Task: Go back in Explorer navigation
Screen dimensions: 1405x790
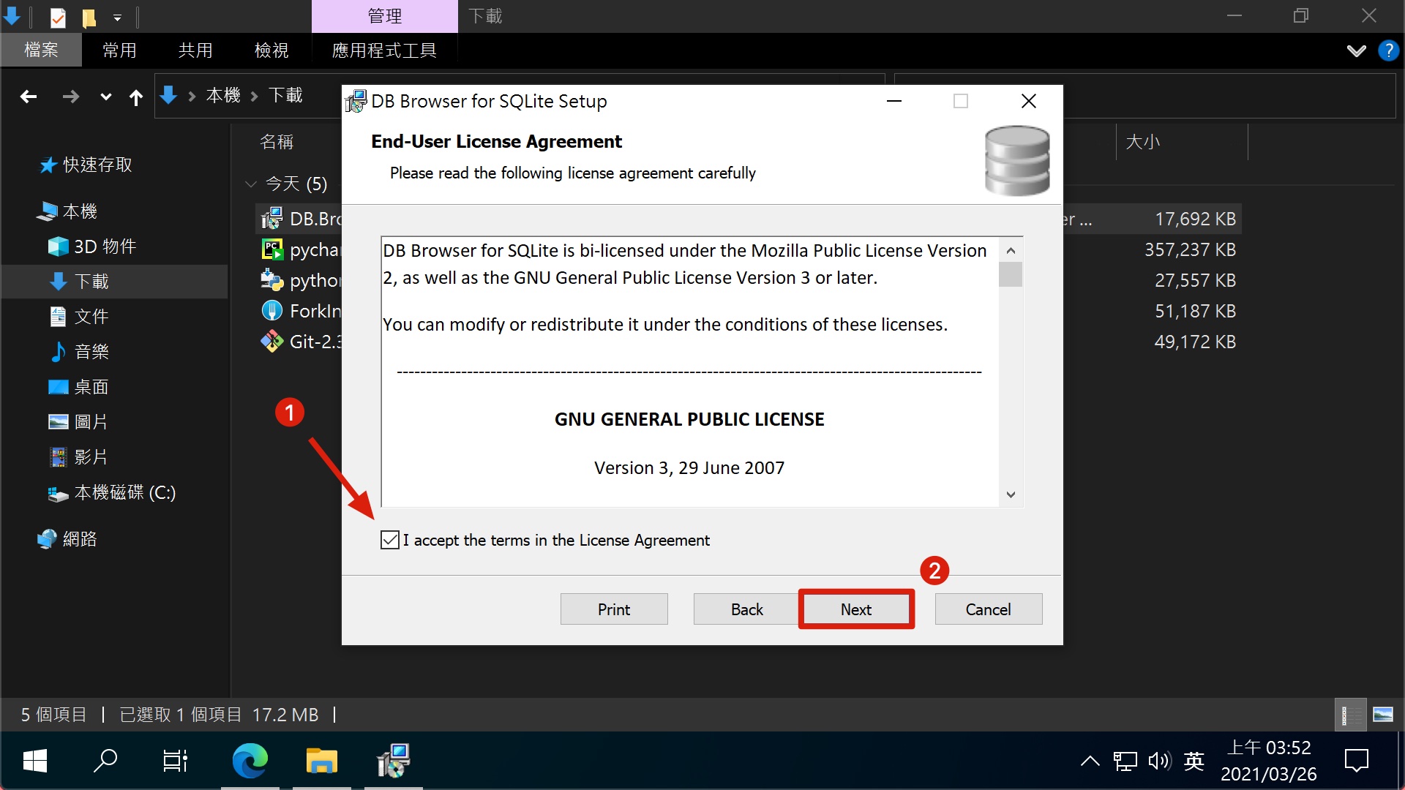Action: [29, 97]
